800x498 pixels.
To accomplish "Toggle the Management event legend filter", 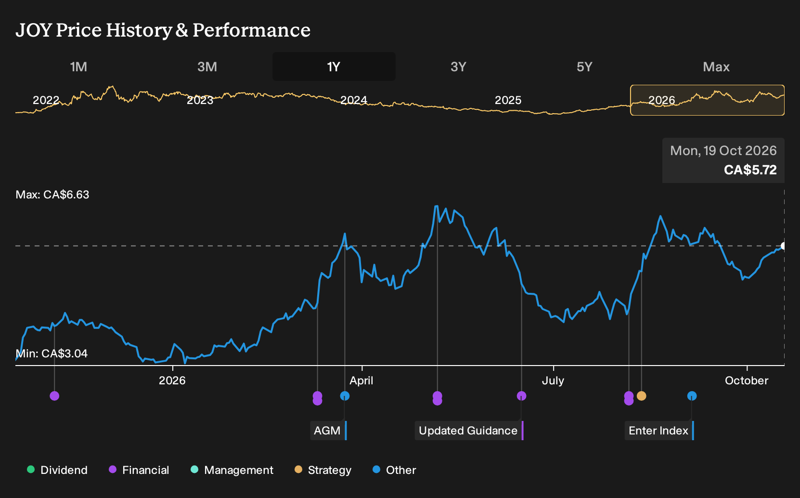I will coord(232,470).
